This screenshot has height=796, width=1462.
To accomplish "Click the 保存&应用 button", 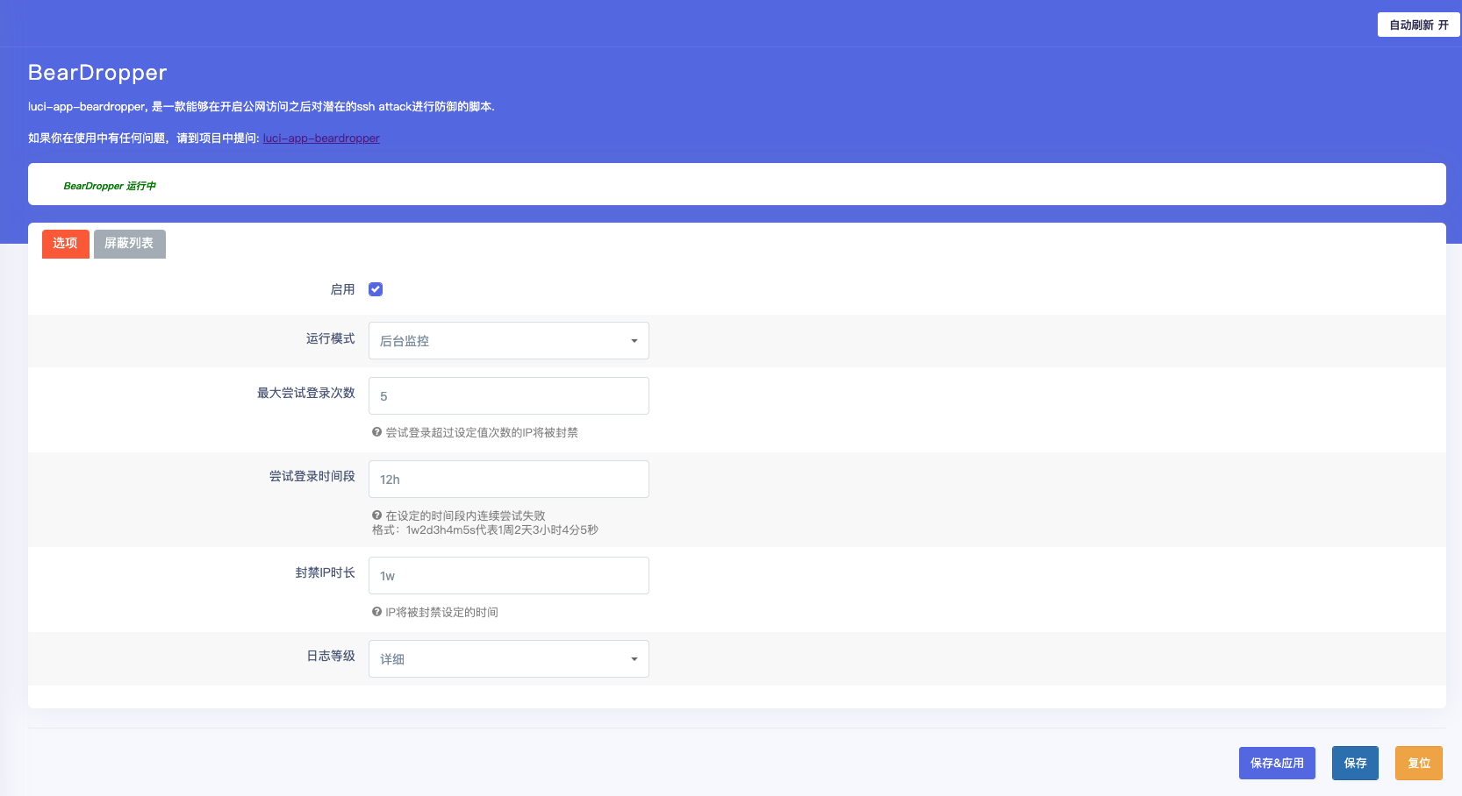I will click(1277, 763).
